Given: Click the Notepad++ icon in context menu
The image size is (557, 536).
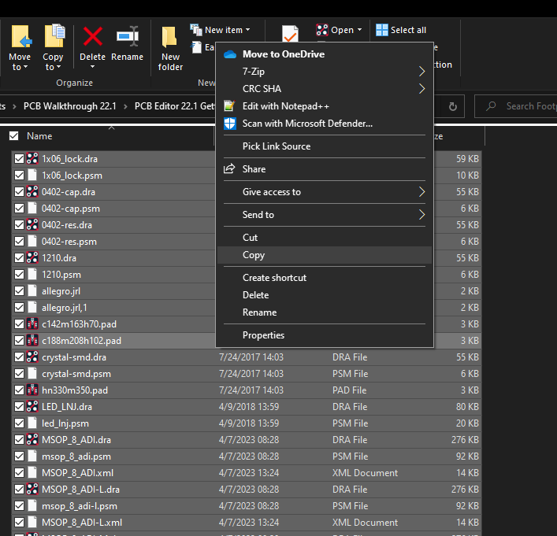Looking at the screenshot, I should tap(229, 105).
